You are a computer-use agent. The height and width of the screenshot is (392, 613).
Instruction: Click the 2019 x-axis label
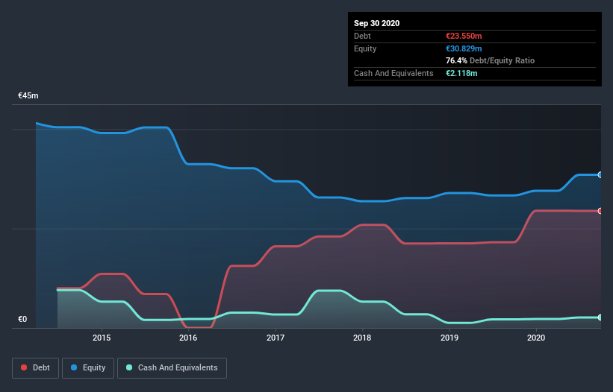[x=449, y=338]
